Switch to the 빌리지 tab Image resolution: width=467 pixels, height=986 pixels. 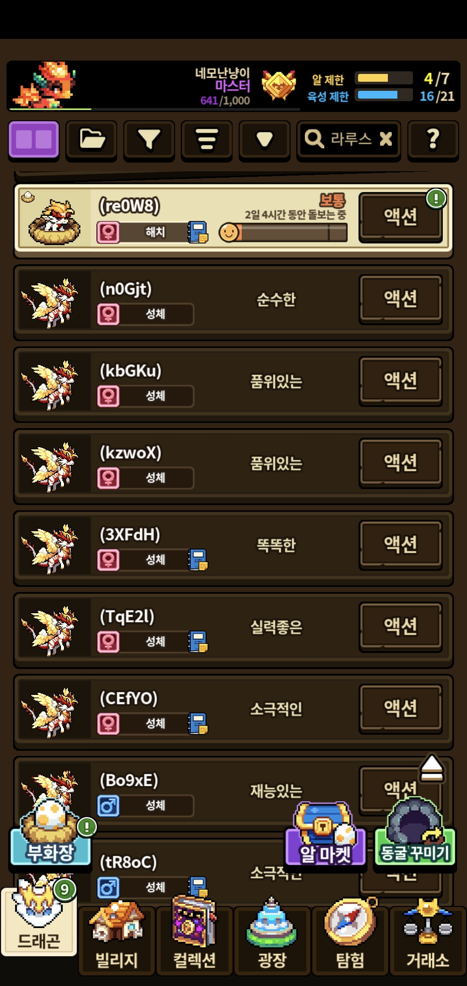click(117, 938)
